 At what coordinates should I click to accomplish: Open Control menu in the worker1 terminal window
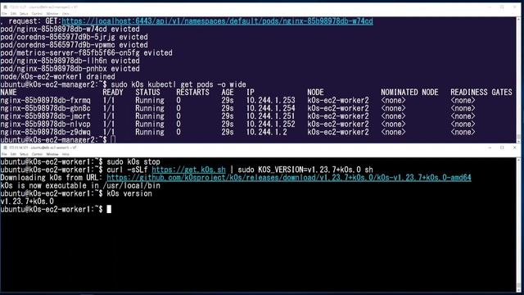tap(37, 154)
